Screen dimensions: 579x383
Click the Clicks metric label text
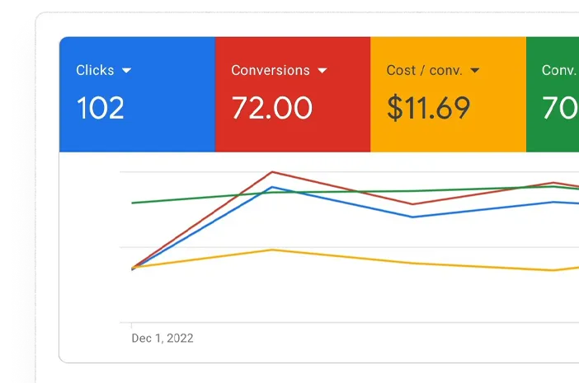[x=95, y=70]
